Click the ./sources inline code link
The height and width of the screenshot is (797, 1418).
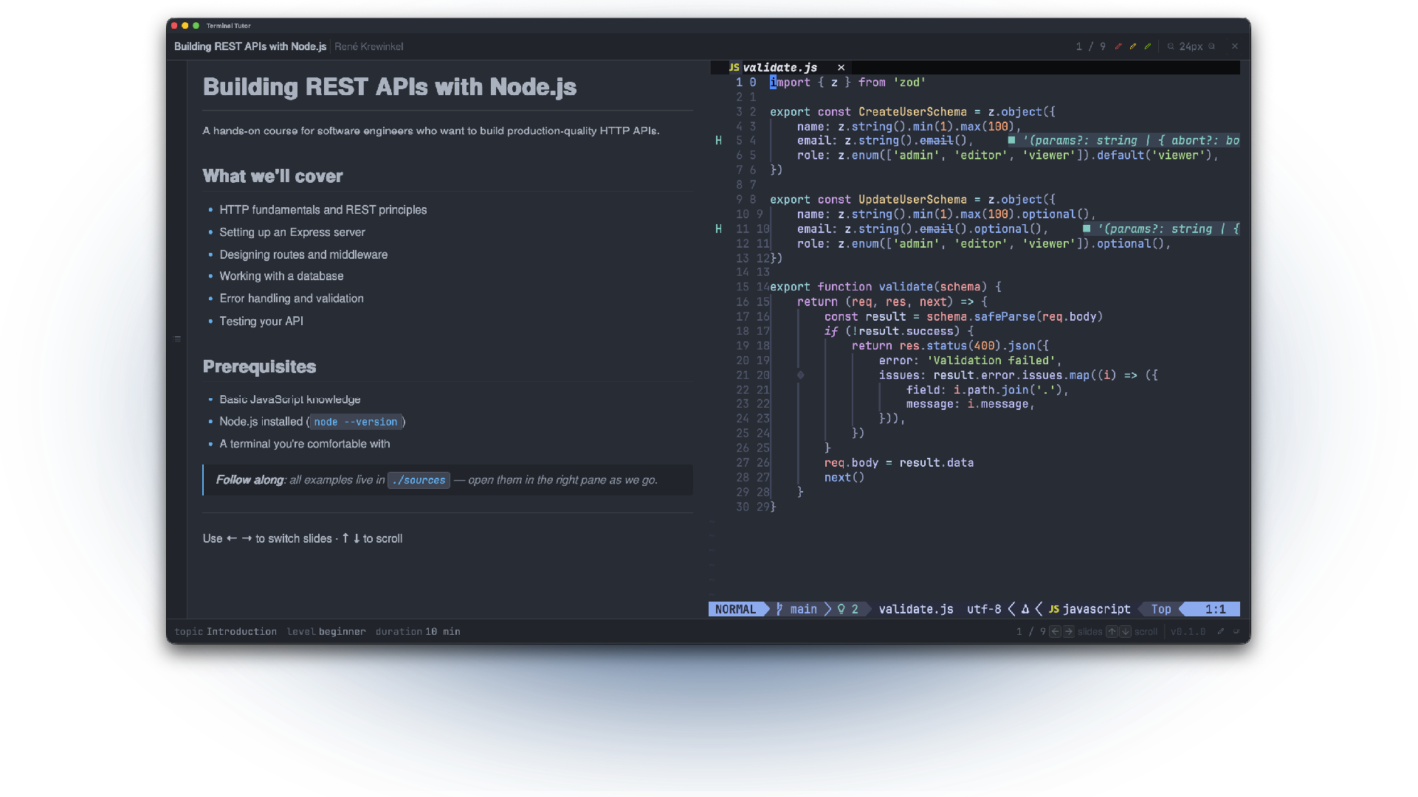click(x=419, y=480)
